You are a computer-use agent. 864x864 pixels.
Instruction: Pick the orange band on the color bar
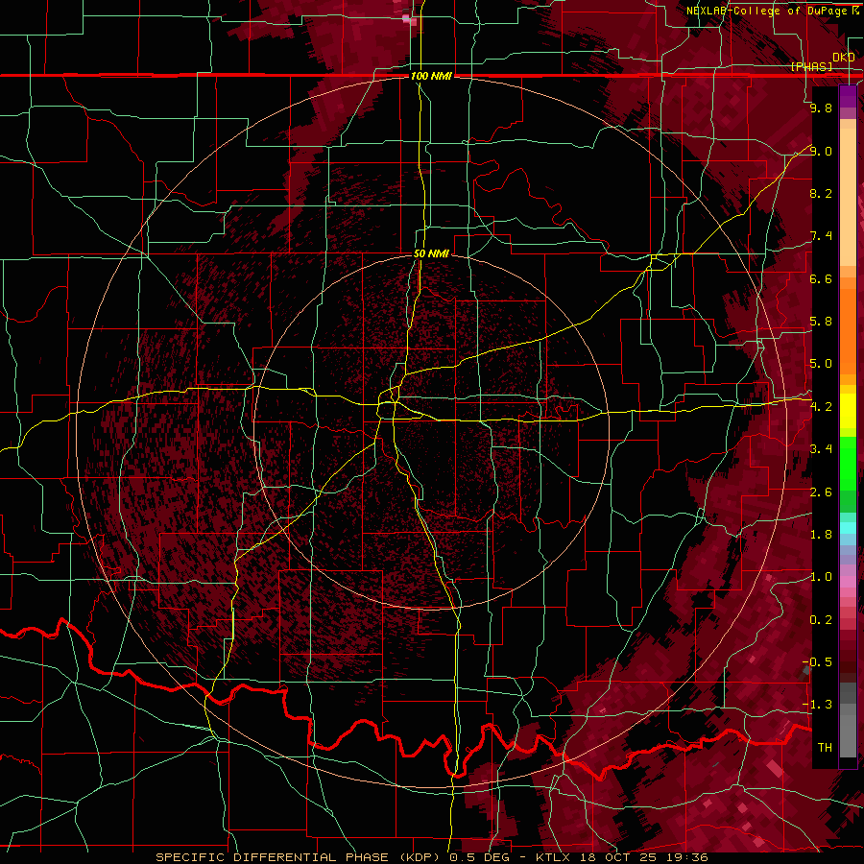coord(848,330)
